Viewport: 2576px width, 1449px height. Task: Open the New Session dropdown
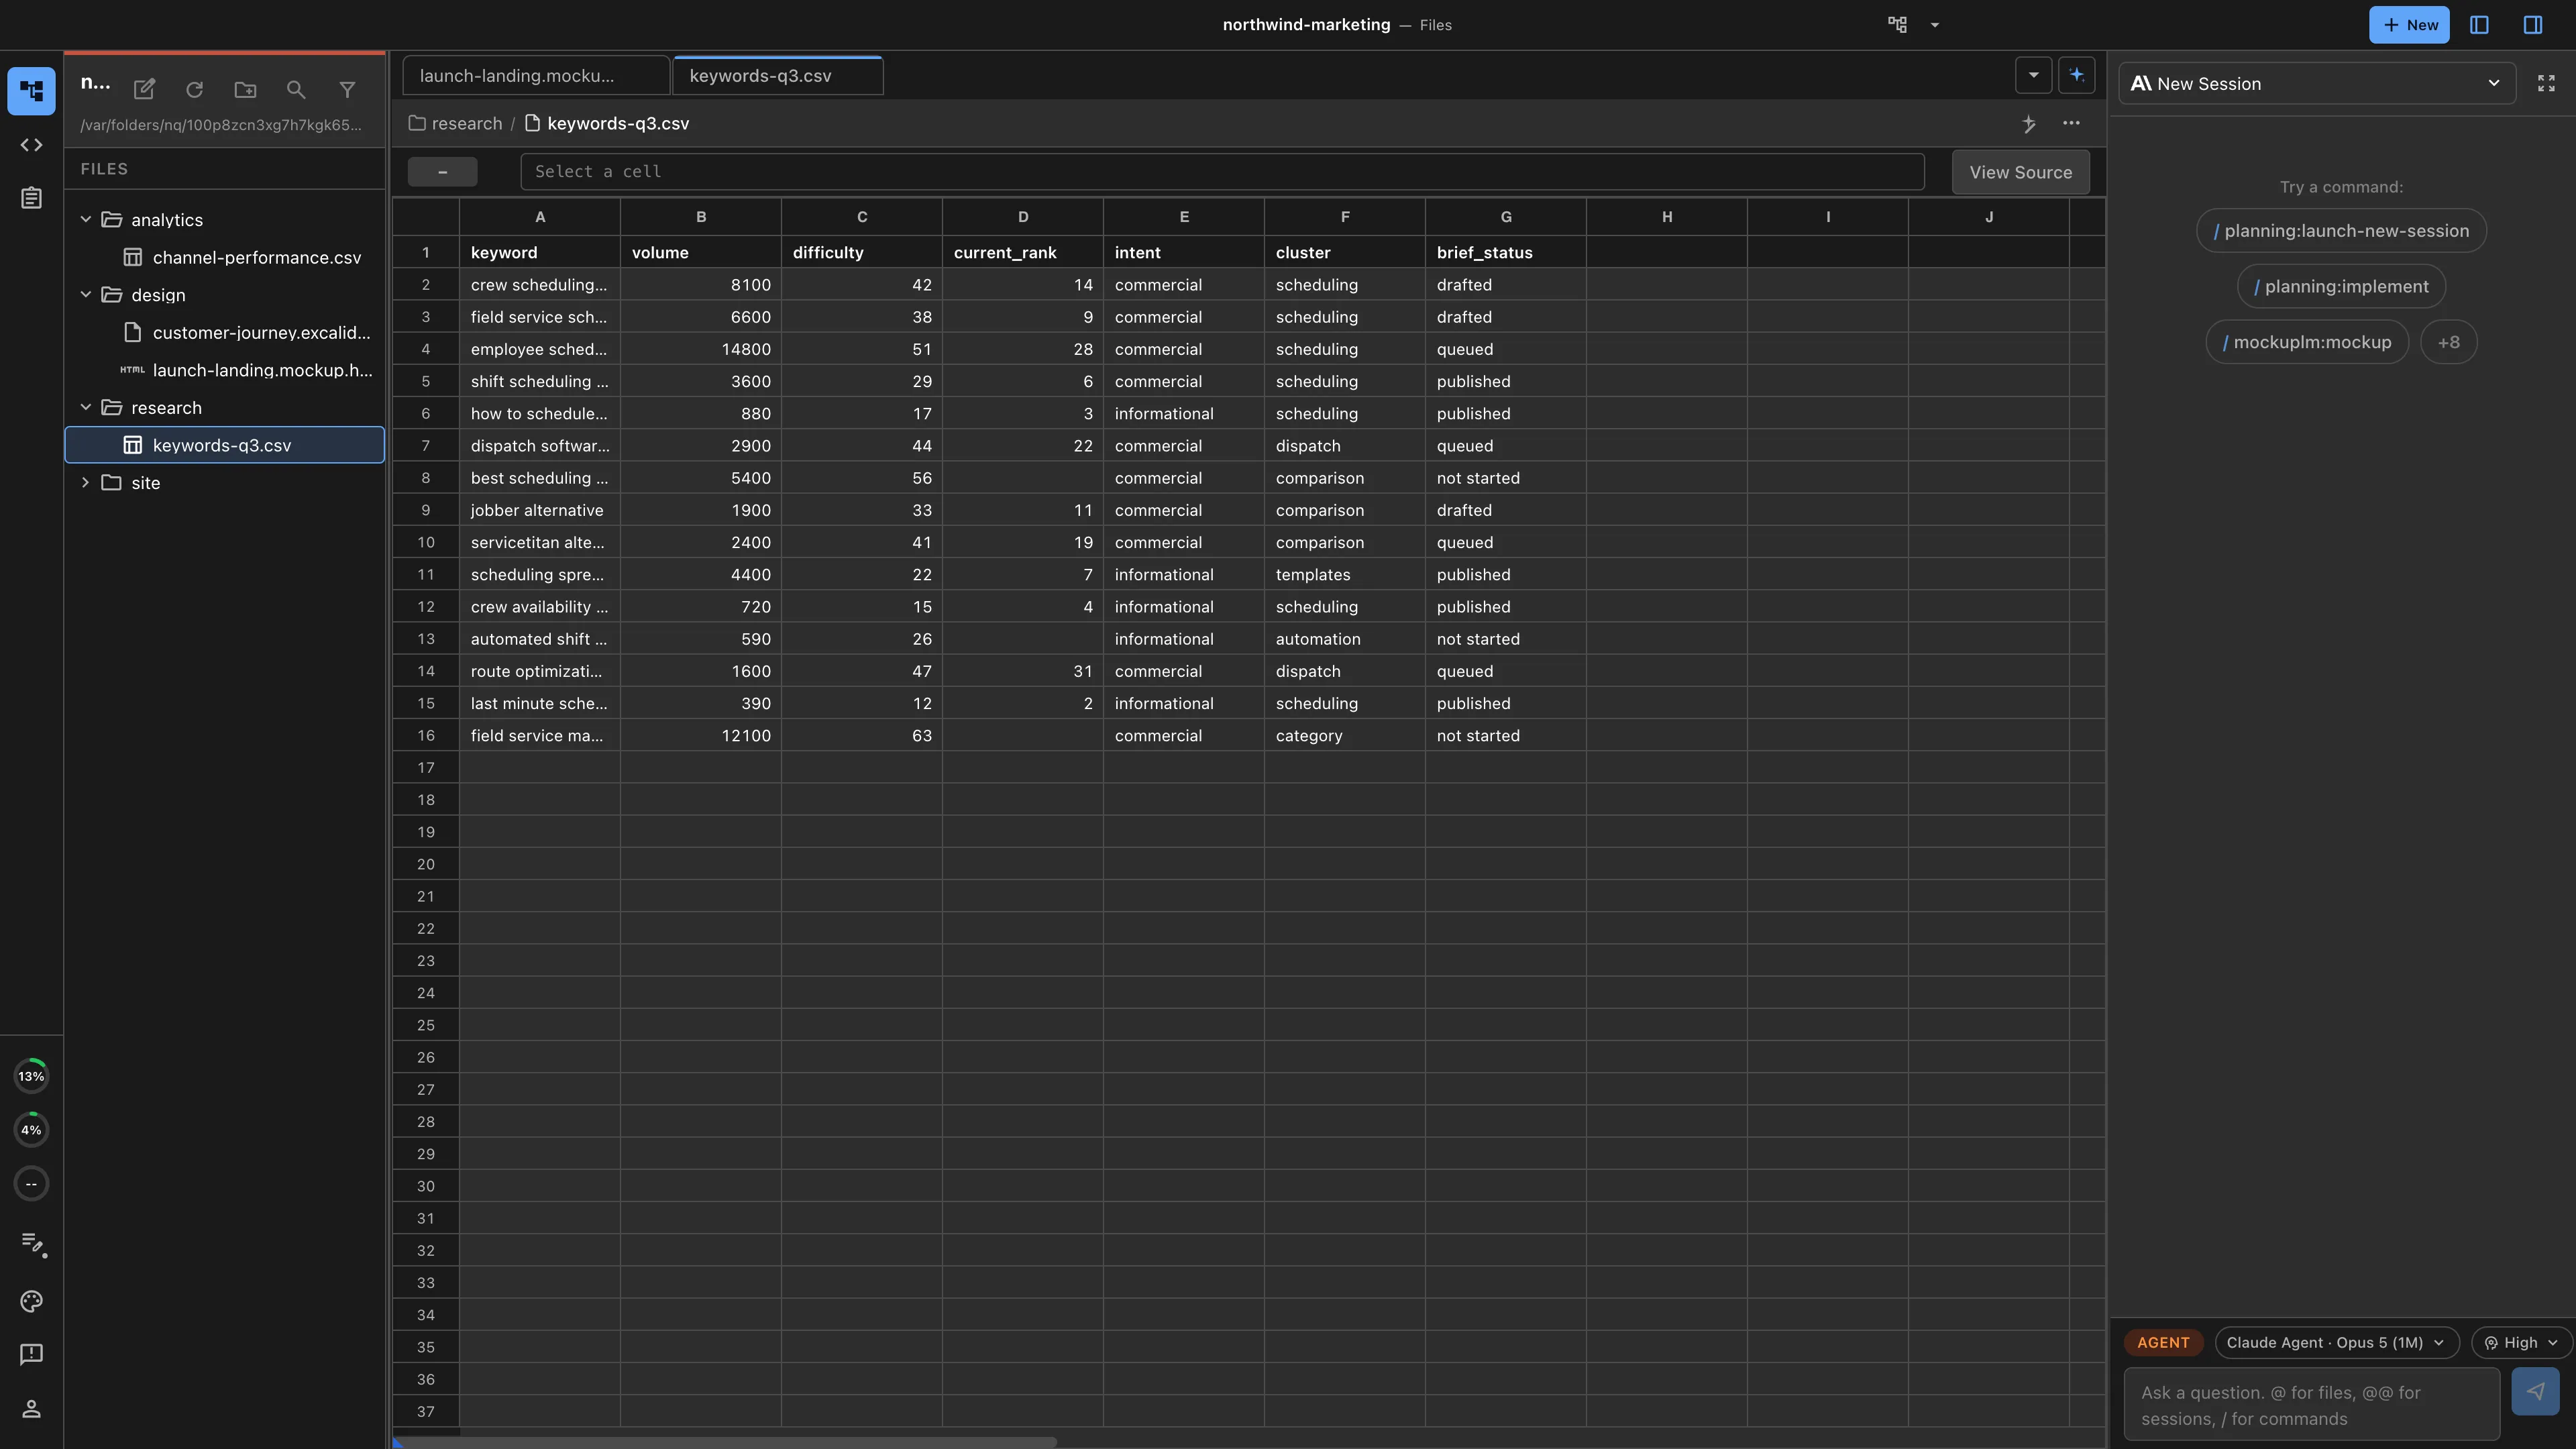[2317, 83]
